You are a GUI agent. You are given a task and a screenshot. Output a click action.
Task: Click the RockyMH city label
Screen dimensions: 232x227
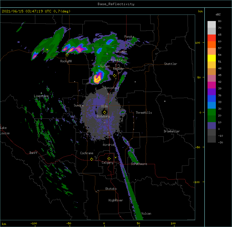[66, 61]
